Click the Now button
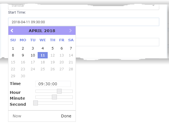The width and height of the screenshot is (169, 124). point(17,116)
